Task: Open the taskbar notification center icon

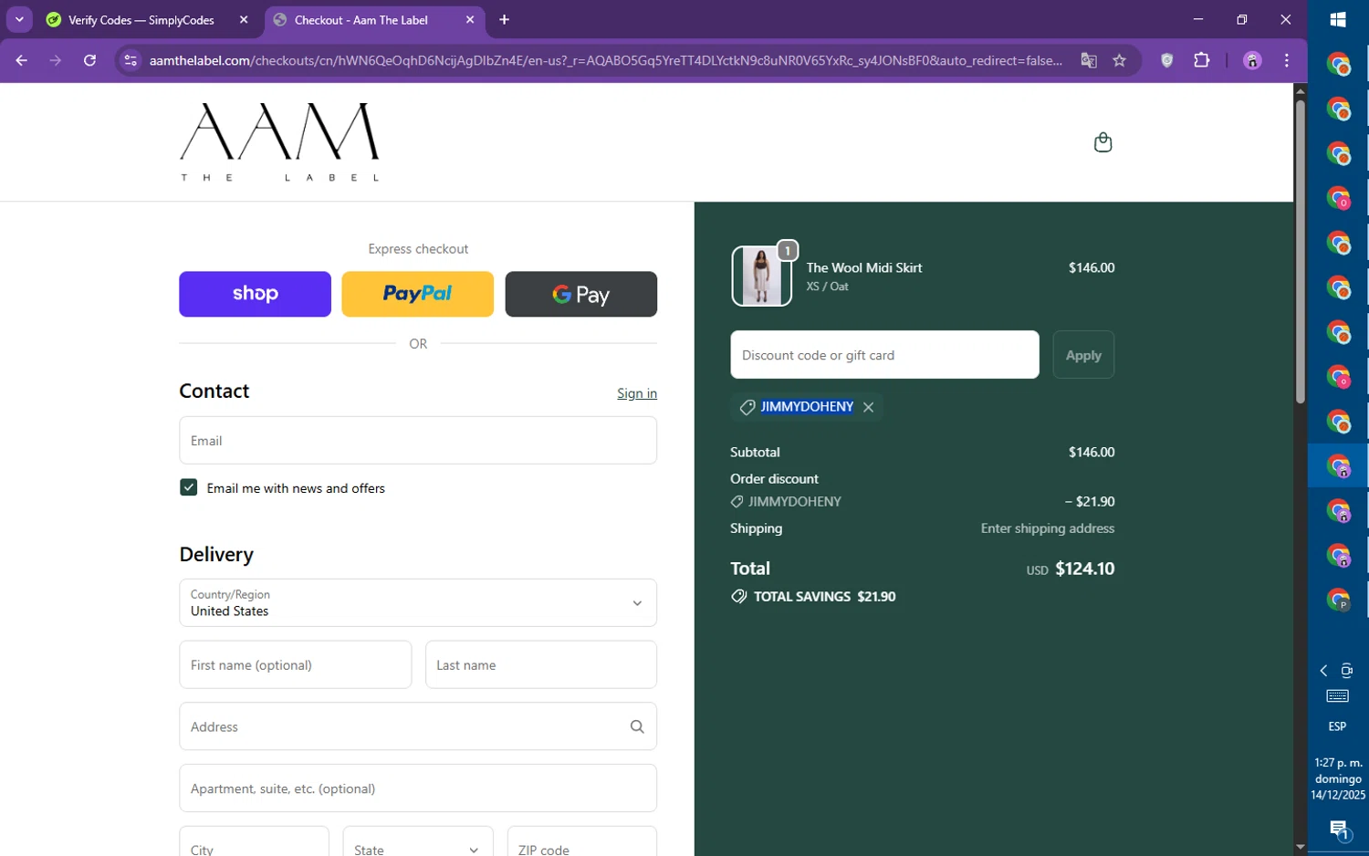Action: point(1338,830)
